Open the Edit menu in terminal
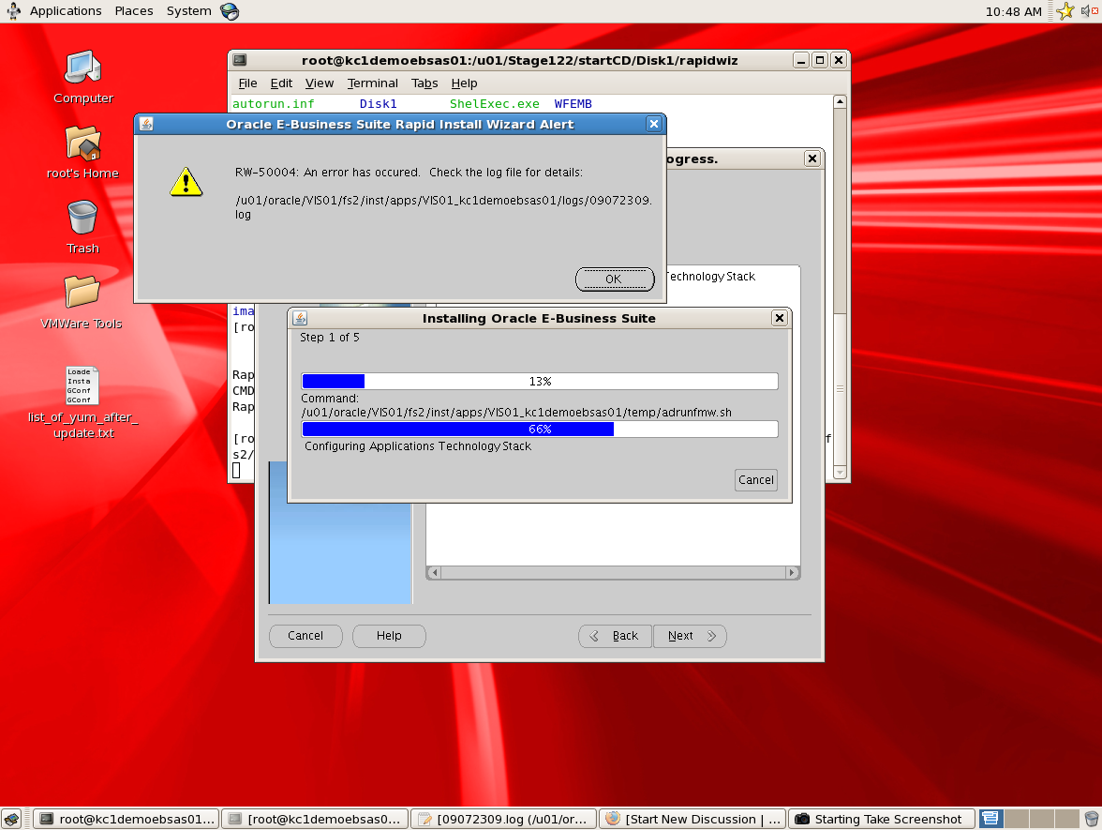The height and width of the screenshot is (830, 1102). coord(281,83)
